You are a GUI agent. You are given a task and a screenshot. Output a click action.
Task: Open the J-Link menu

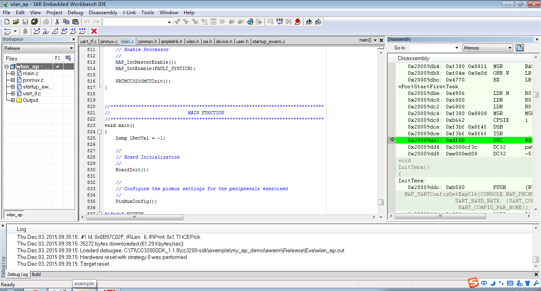point(129,12)
